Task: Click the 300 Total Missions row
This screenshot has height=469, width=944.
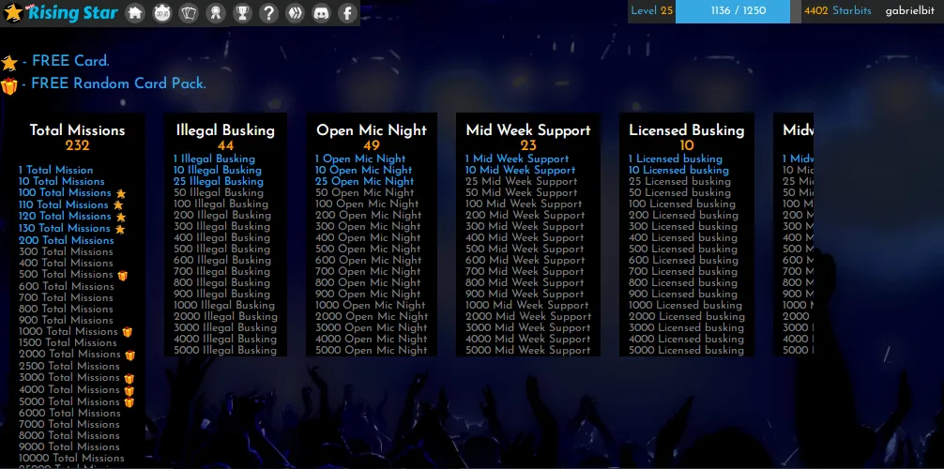Action: pyautogui.click(x=66, y=251)
